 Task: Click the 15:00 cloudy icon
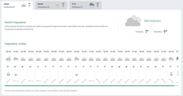pyautogui.click(x=120, y=59)
